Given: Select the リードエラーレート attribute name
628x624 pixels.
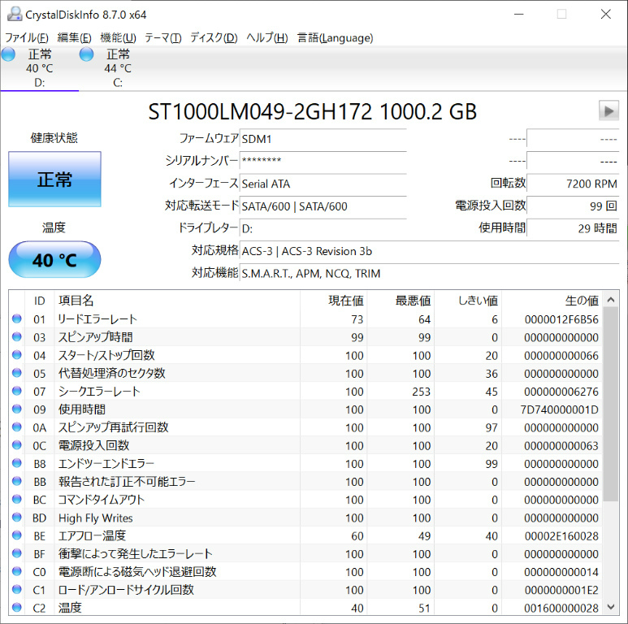Looking at the screenshot, I should (97, 319).
